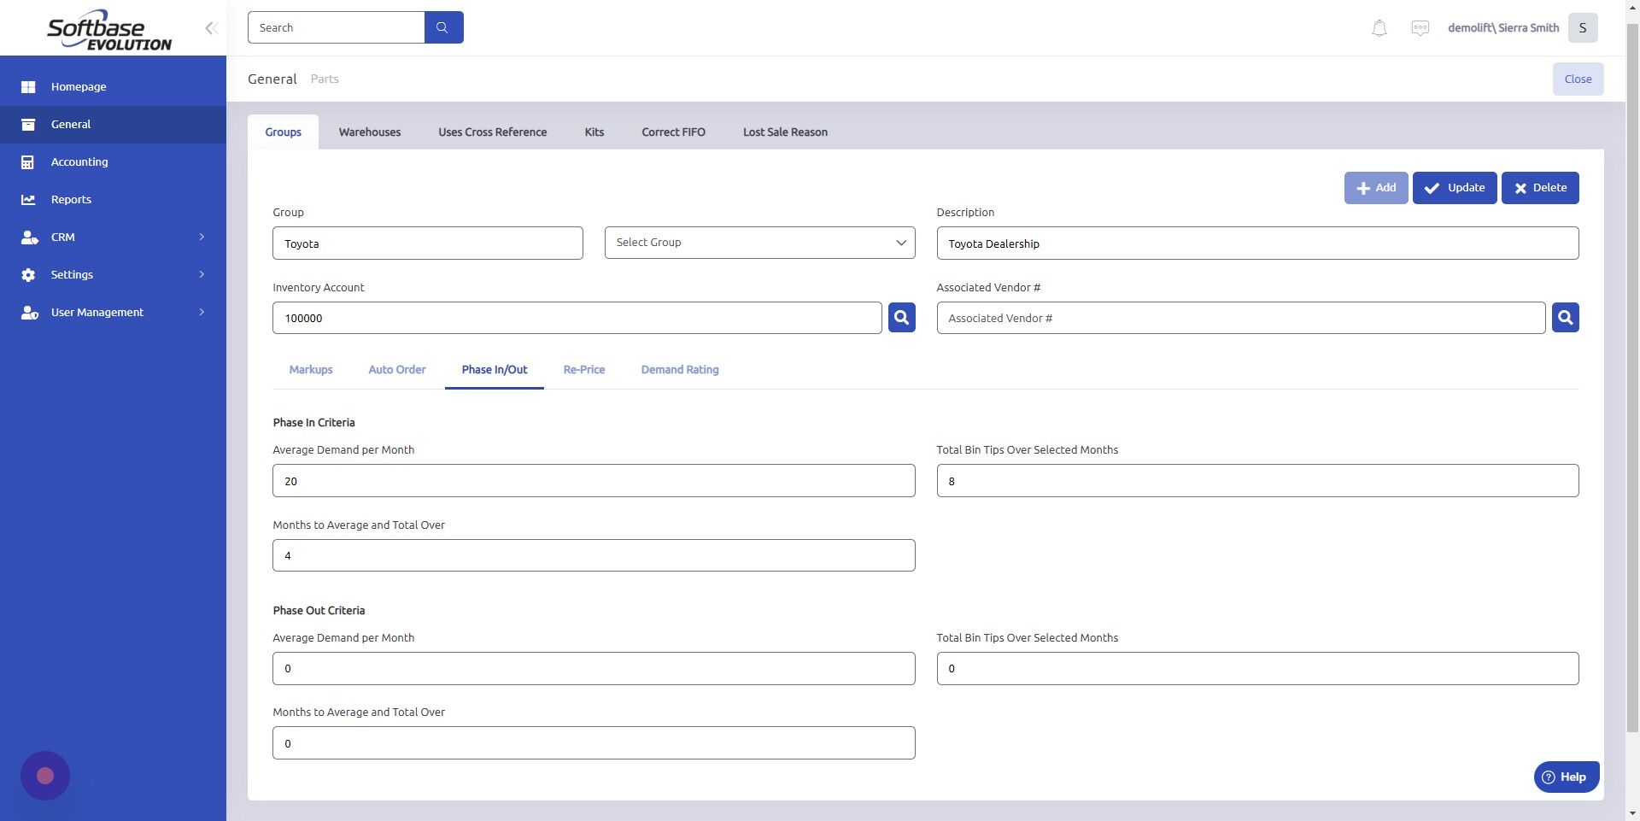
Task: Switch to the Warehouses tab
Action: 369,132
